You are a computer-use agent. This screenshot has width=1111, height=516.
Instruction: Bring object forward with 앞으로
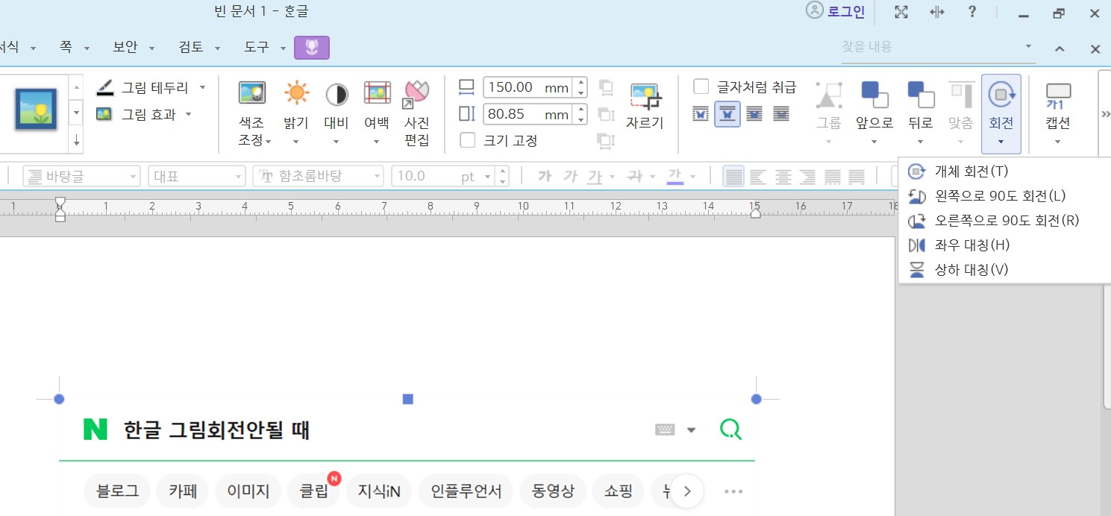(875, 104)
